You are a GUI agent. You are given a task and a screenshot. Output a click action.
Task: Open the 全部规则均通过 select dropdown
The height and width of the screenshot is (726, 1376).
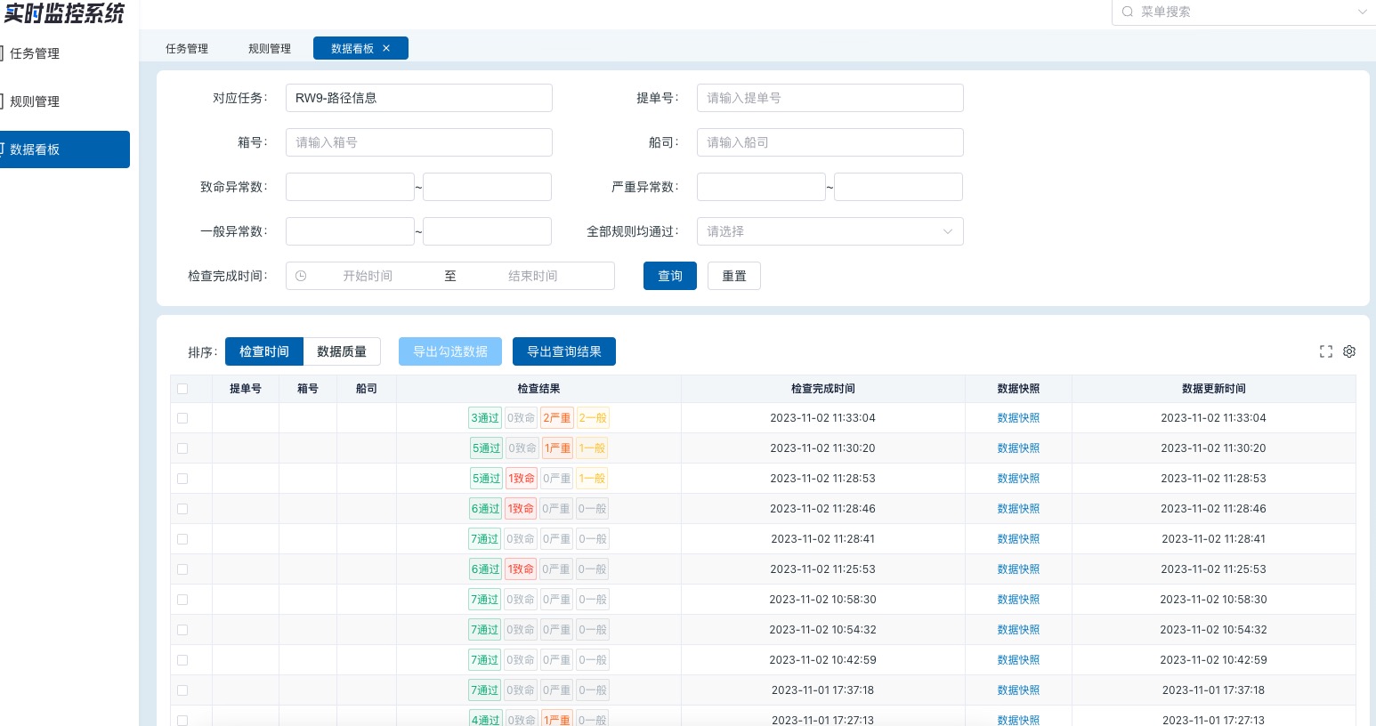(x=830, y=231)
